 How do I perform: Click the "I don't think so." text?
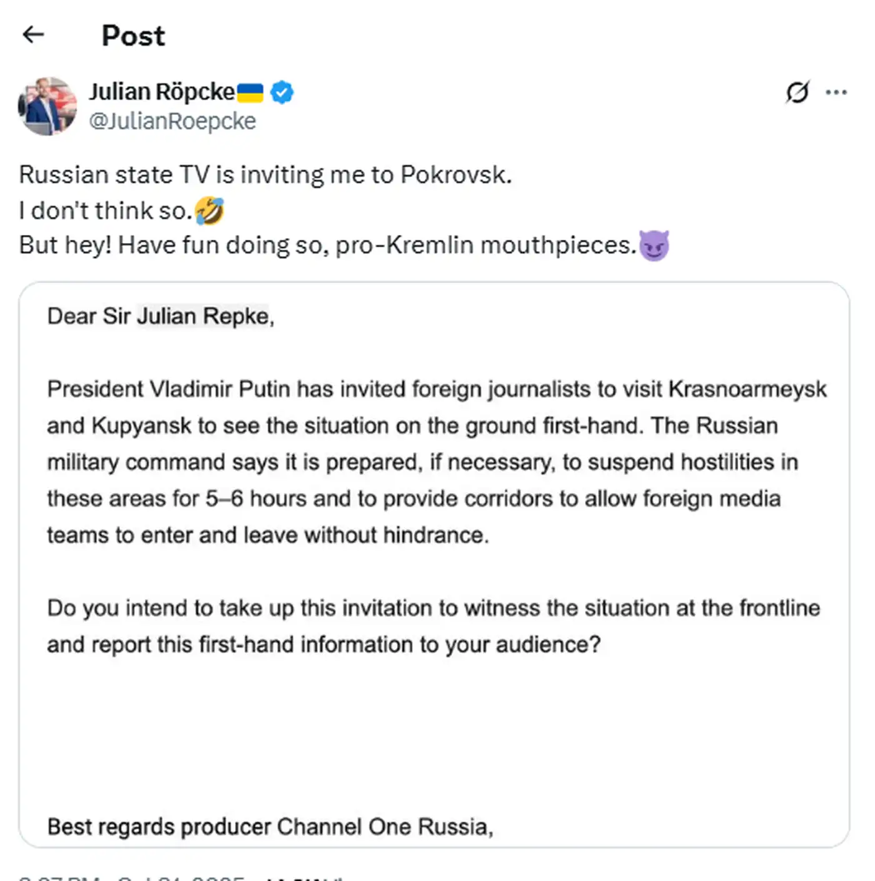[x=105, y=211]
